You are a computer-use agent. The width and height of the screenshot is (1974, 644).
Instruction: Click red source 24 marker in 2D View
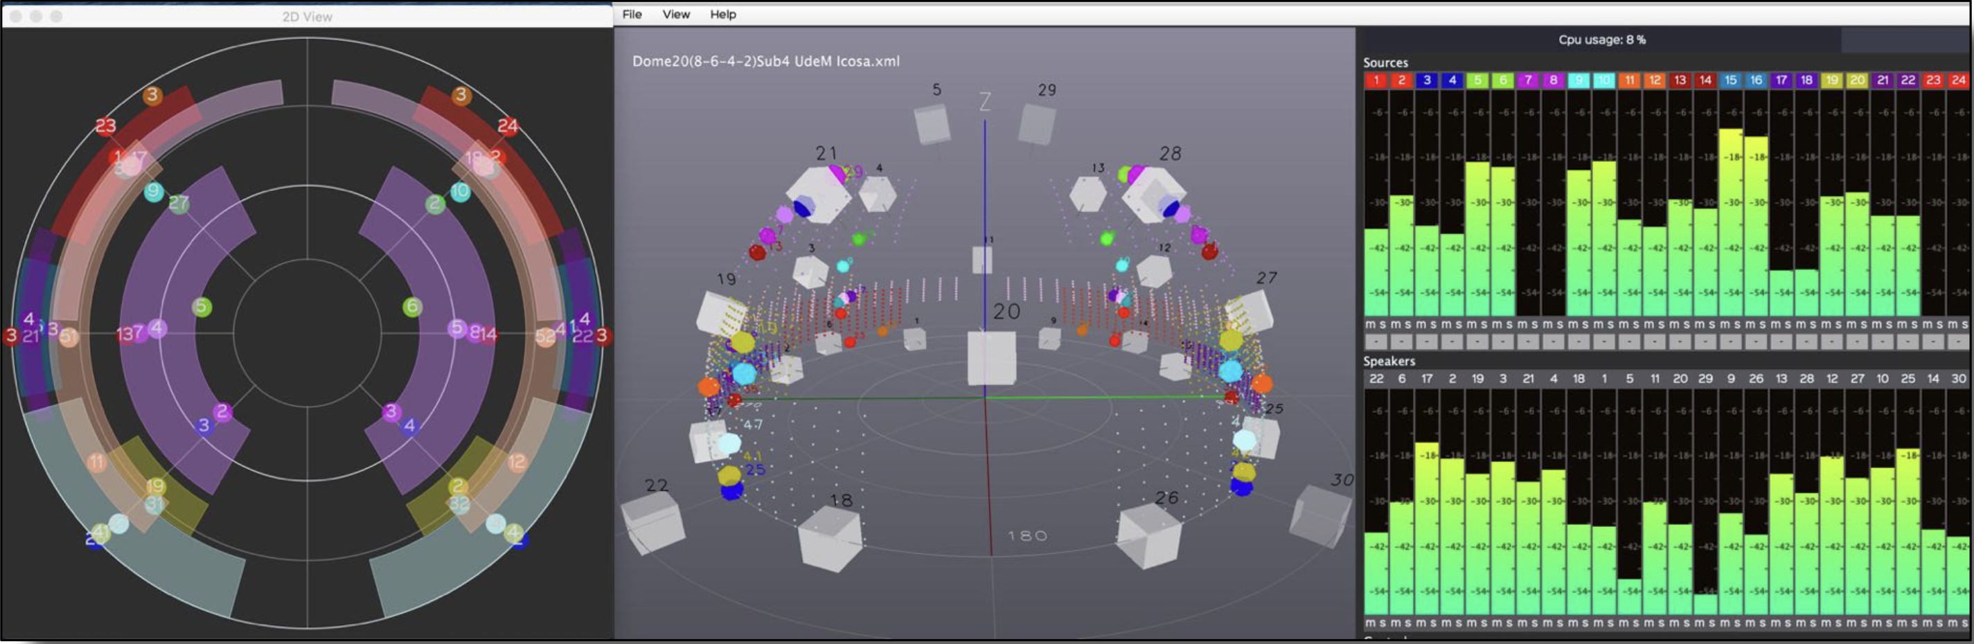(x=507, y=125)
